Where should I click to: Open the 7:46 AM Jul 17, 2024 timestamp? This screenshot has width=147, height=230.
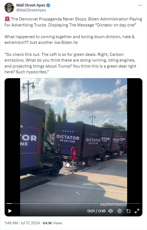[22, 223]
